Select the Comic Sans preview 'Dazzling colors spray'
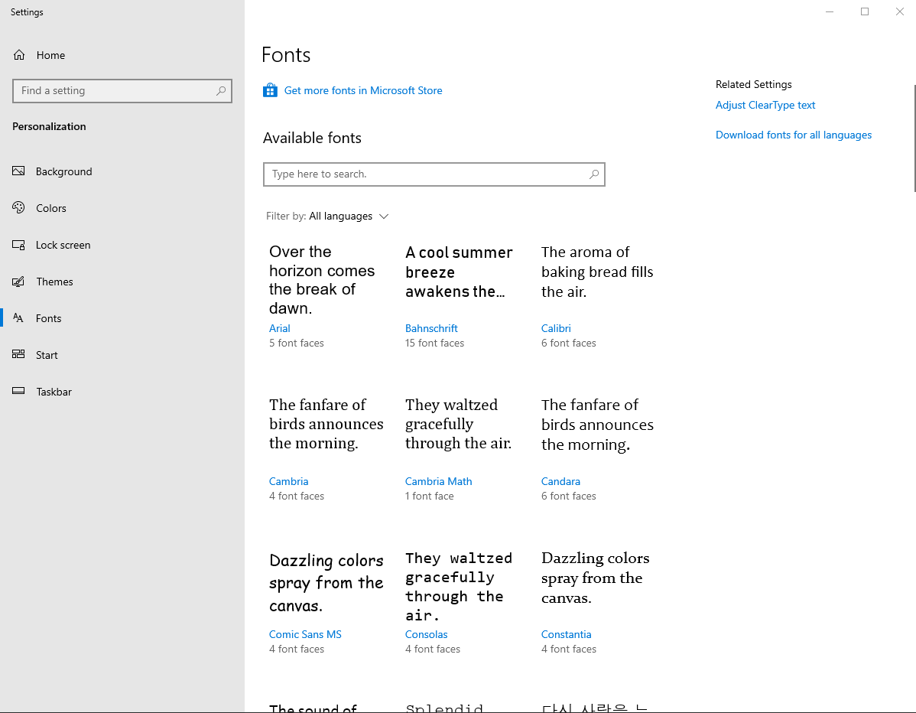 tap(326, 583)
